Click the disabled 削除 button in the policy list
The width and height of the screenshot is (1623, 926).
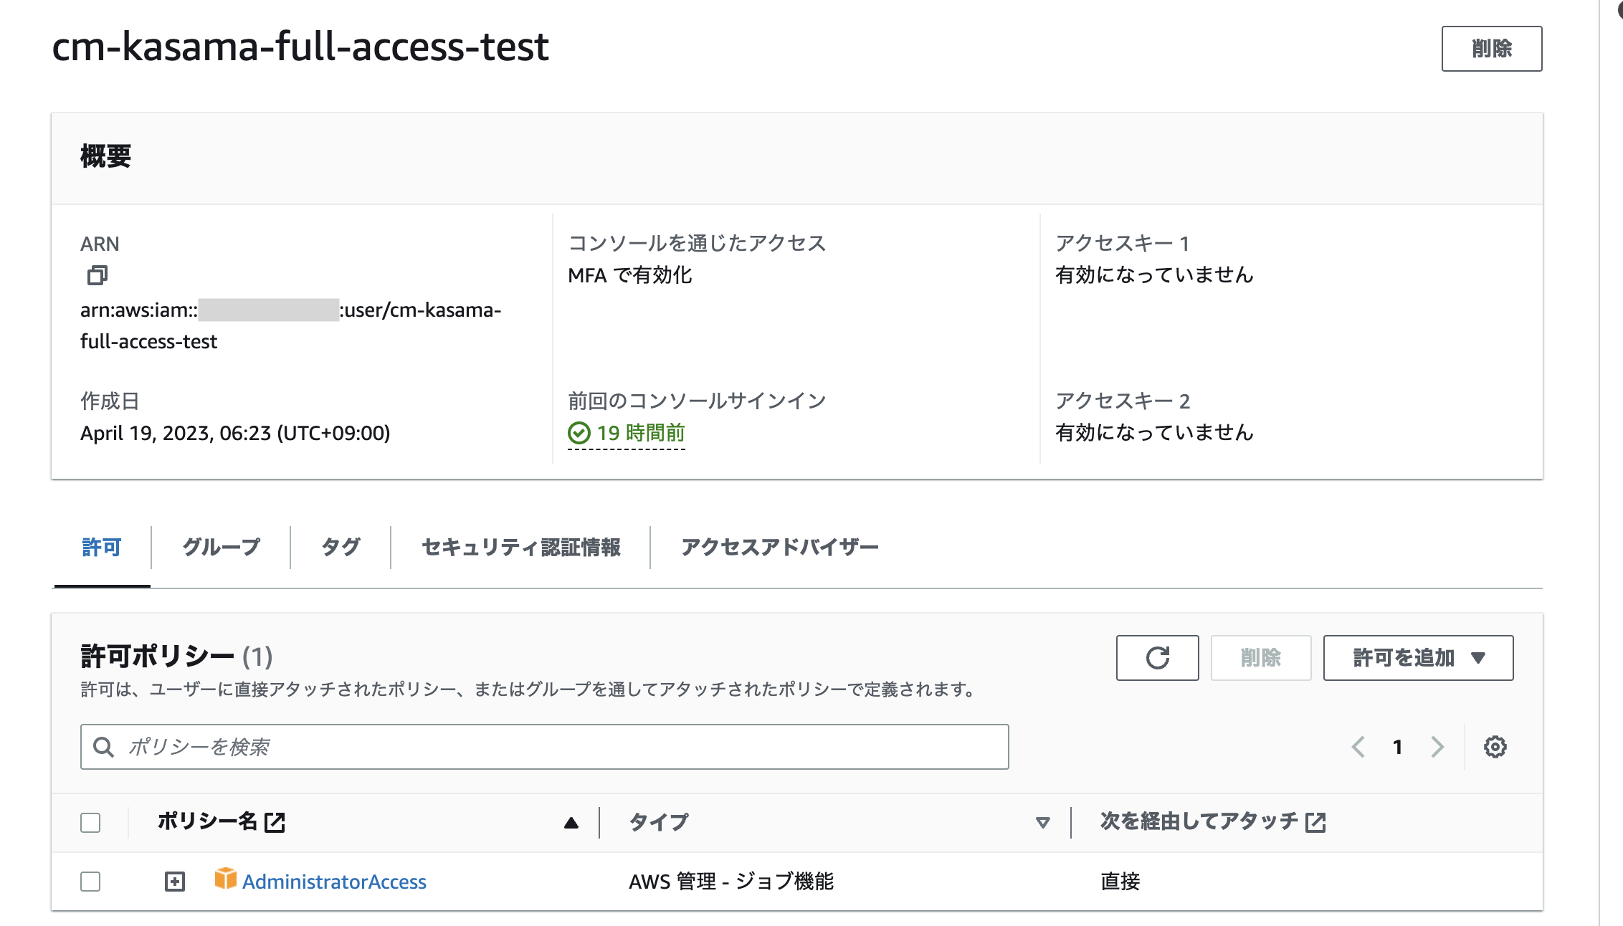pyautogui.click(x=1261, y=658)
